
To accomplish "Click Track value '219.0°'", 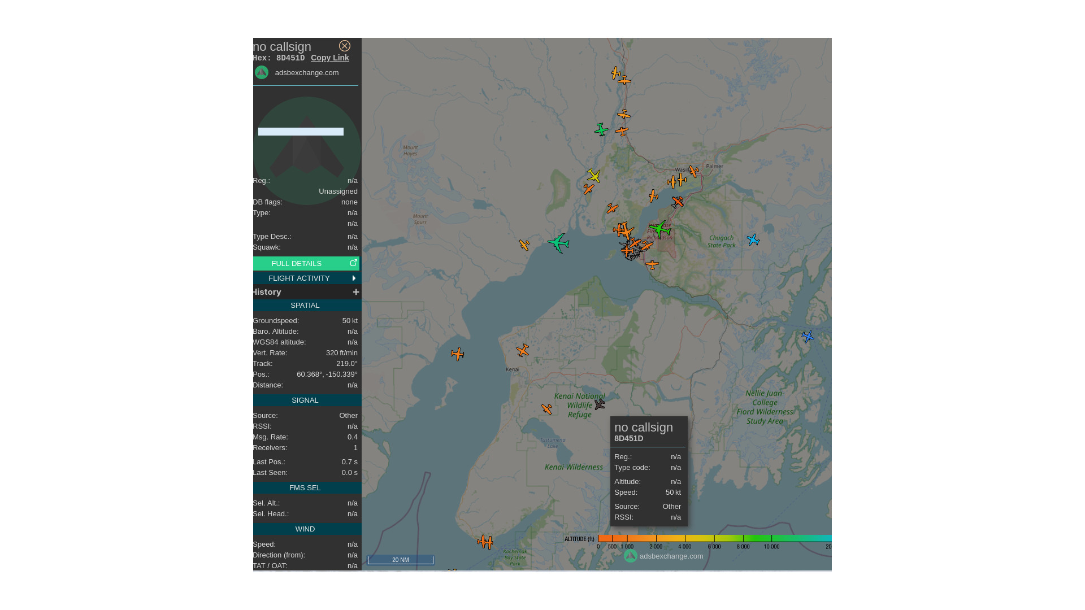I will pos(347,364).
